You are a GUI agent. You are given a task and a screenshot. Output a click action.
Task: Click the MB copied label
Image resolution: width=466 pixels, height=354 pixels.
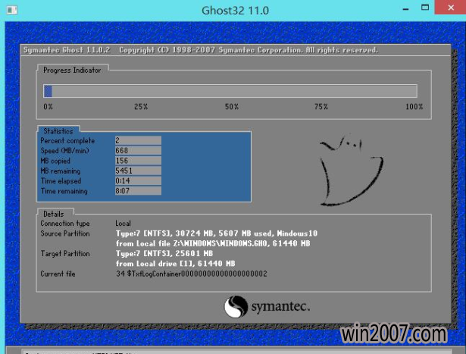[x=55, y=161]
